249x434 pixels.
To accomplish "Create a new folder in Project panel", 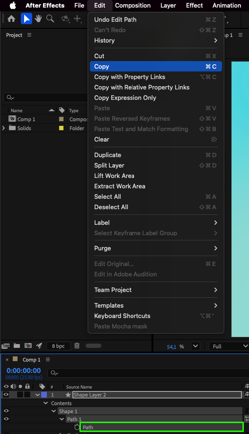I will coord(17,345).
